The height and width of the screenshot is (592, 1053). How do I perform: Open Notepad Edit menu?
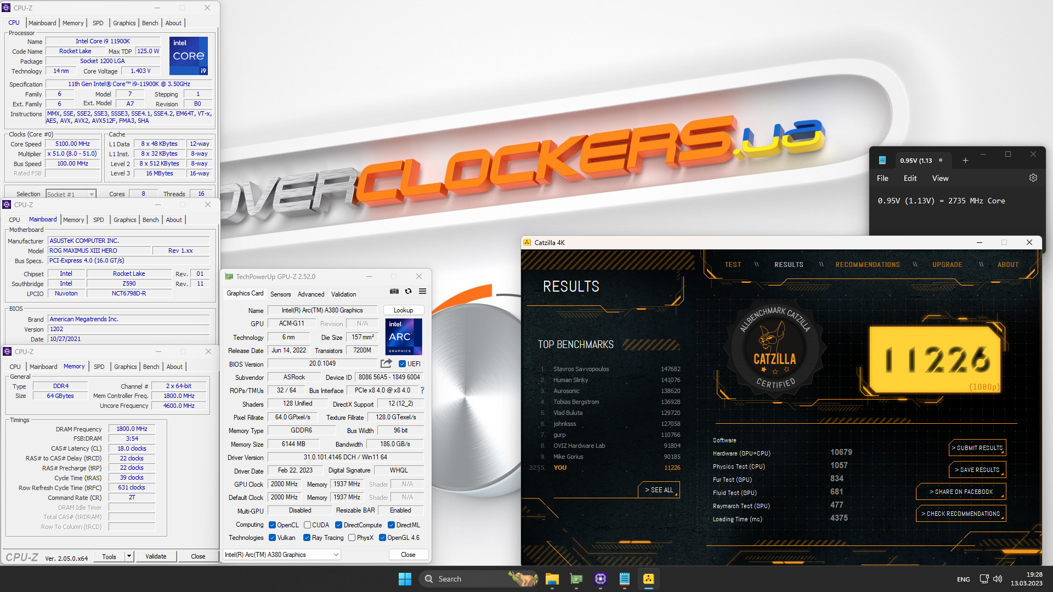click(910, 178)
